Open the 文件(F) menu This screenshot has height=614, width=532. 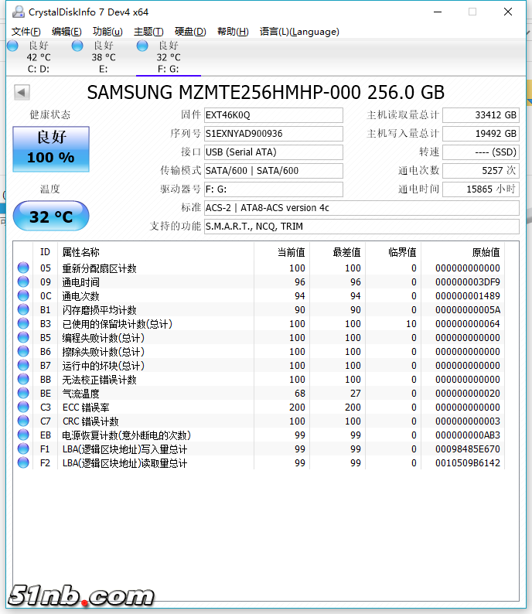[26, 32]
